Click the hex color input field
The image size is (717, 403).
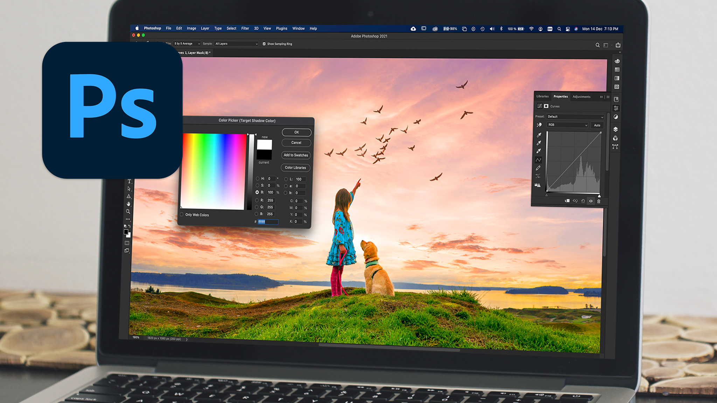pos(268,222)
